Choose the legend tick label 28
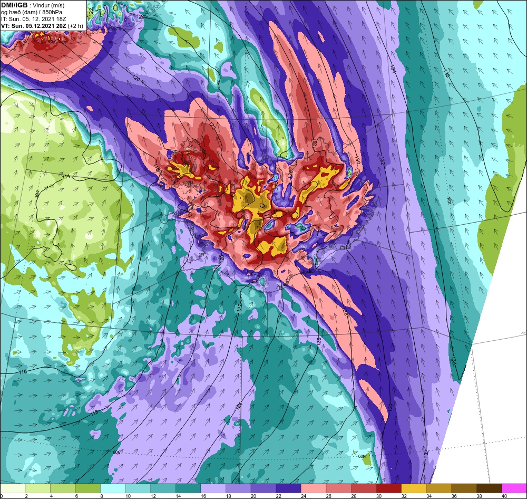The width and height of the screenshot is (527, 499). click(x=353, y=496)
